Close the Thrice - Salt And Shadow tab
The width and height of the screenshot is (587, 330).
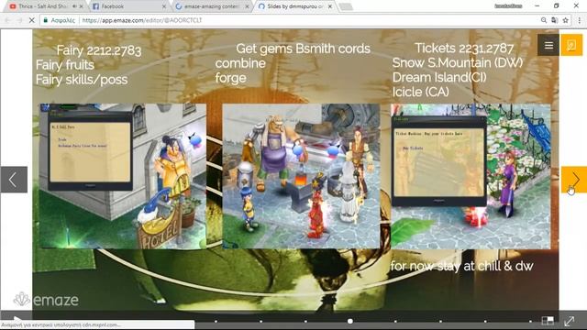pos(82,6)
